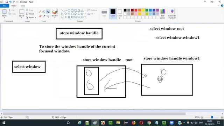Pick the purple color swatch
The width and height of the screenshot is (224, 126).
pos(157,10)
